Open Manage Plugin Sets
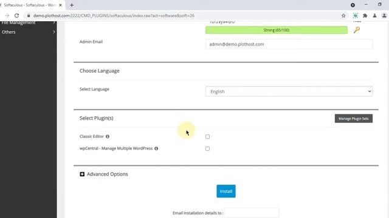 click(354, 119)
